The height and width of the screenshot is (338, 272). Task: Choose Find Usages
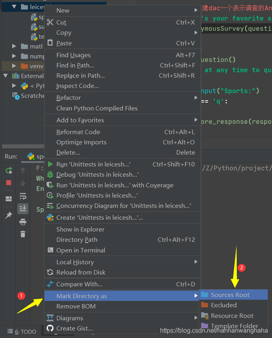[123, 55]
